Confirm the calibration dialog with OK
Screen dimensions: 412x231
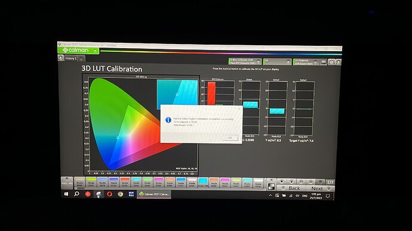click(x=230, y=138)
